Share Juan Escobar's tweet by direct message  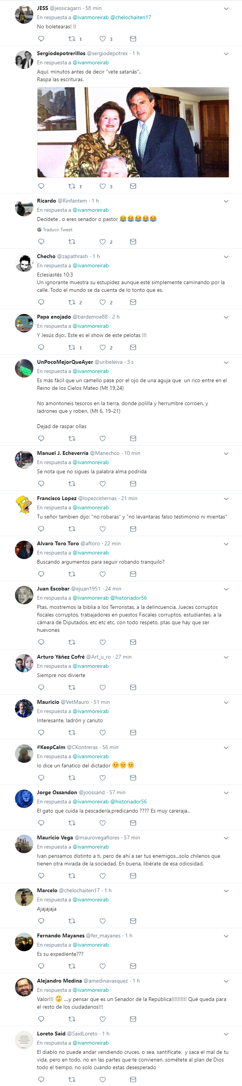[133, 642]
